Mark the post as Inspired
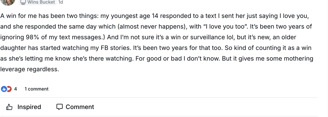The width and height of the screenshot is (328, 117). tap(24, 107)
